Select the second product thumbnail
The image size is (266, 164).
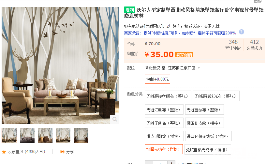pyautogui.click(x=27, y=136)
